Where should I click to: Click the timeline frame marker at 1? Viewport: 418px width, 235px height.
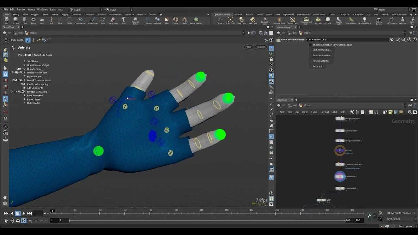click(x=52, y=211)
